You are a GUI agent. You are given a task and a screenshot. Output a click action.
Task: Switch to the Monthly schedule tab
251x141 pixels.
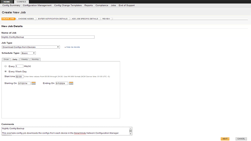(35, 59)
